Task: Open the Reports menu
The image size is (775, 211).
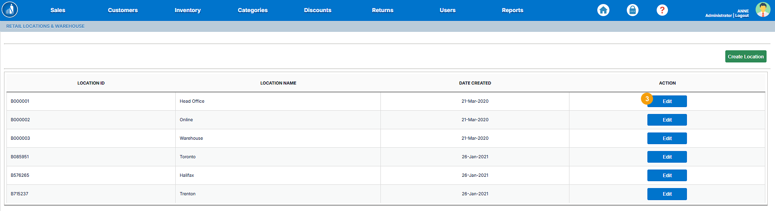Action: (x=512, y=10)
